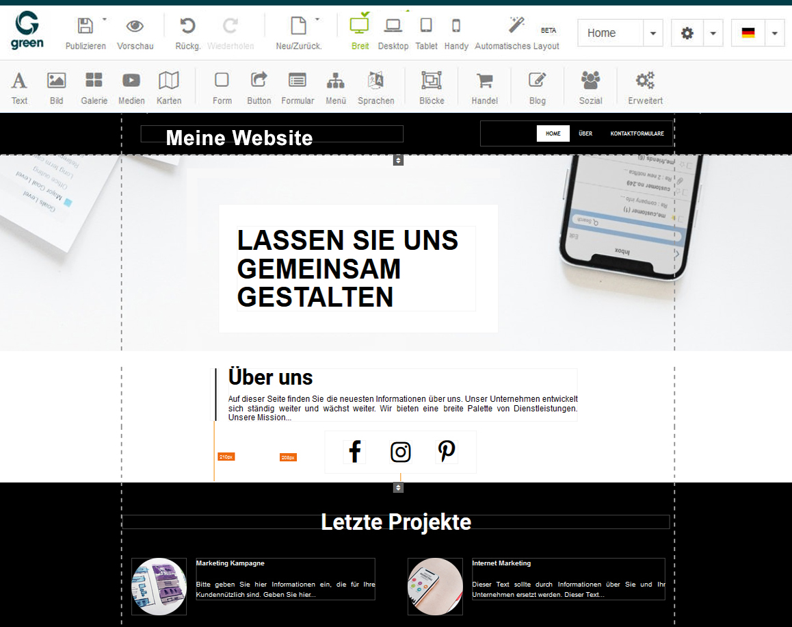Select the Galerie tool

(x=94, y=87)
